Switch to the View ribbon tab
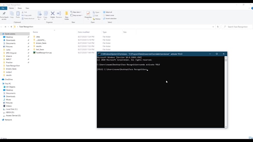Viewport: 253px width, 142px height. click(27, 8)
